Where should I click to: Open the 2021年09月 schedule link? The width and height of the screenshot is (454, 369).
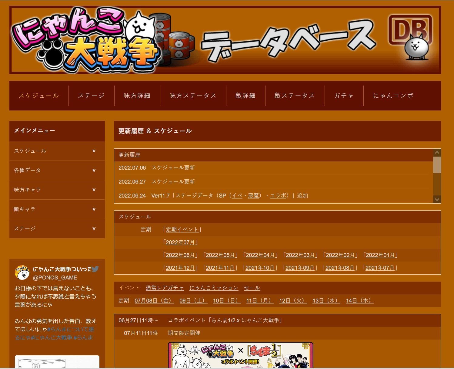(300, 268)
